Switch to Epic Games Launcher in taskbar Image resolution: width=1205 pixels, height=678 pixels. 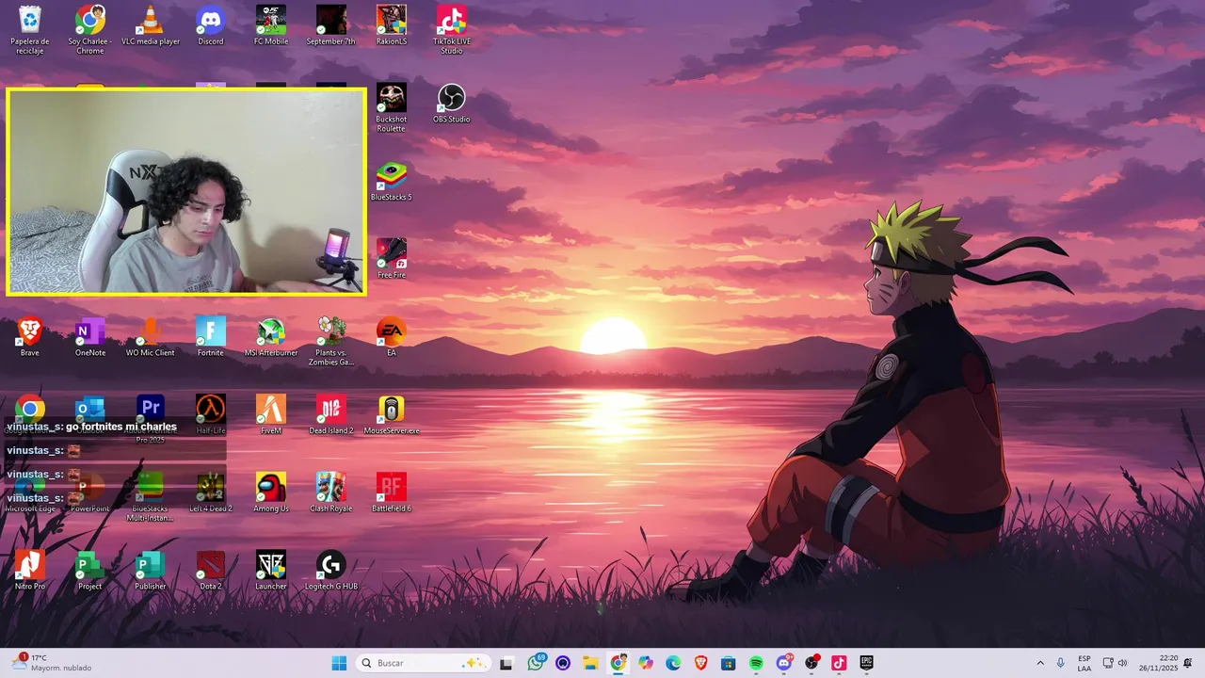[866, 663]
